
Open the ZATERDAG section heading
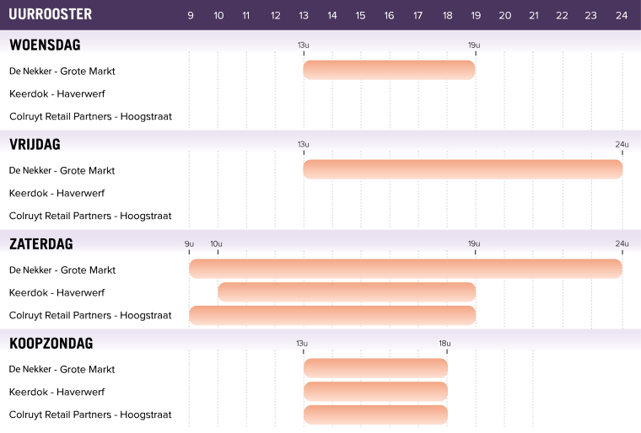41,243
